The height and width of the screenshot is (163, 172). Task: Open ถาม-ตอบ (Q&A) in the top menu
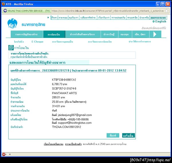[63, 18]
